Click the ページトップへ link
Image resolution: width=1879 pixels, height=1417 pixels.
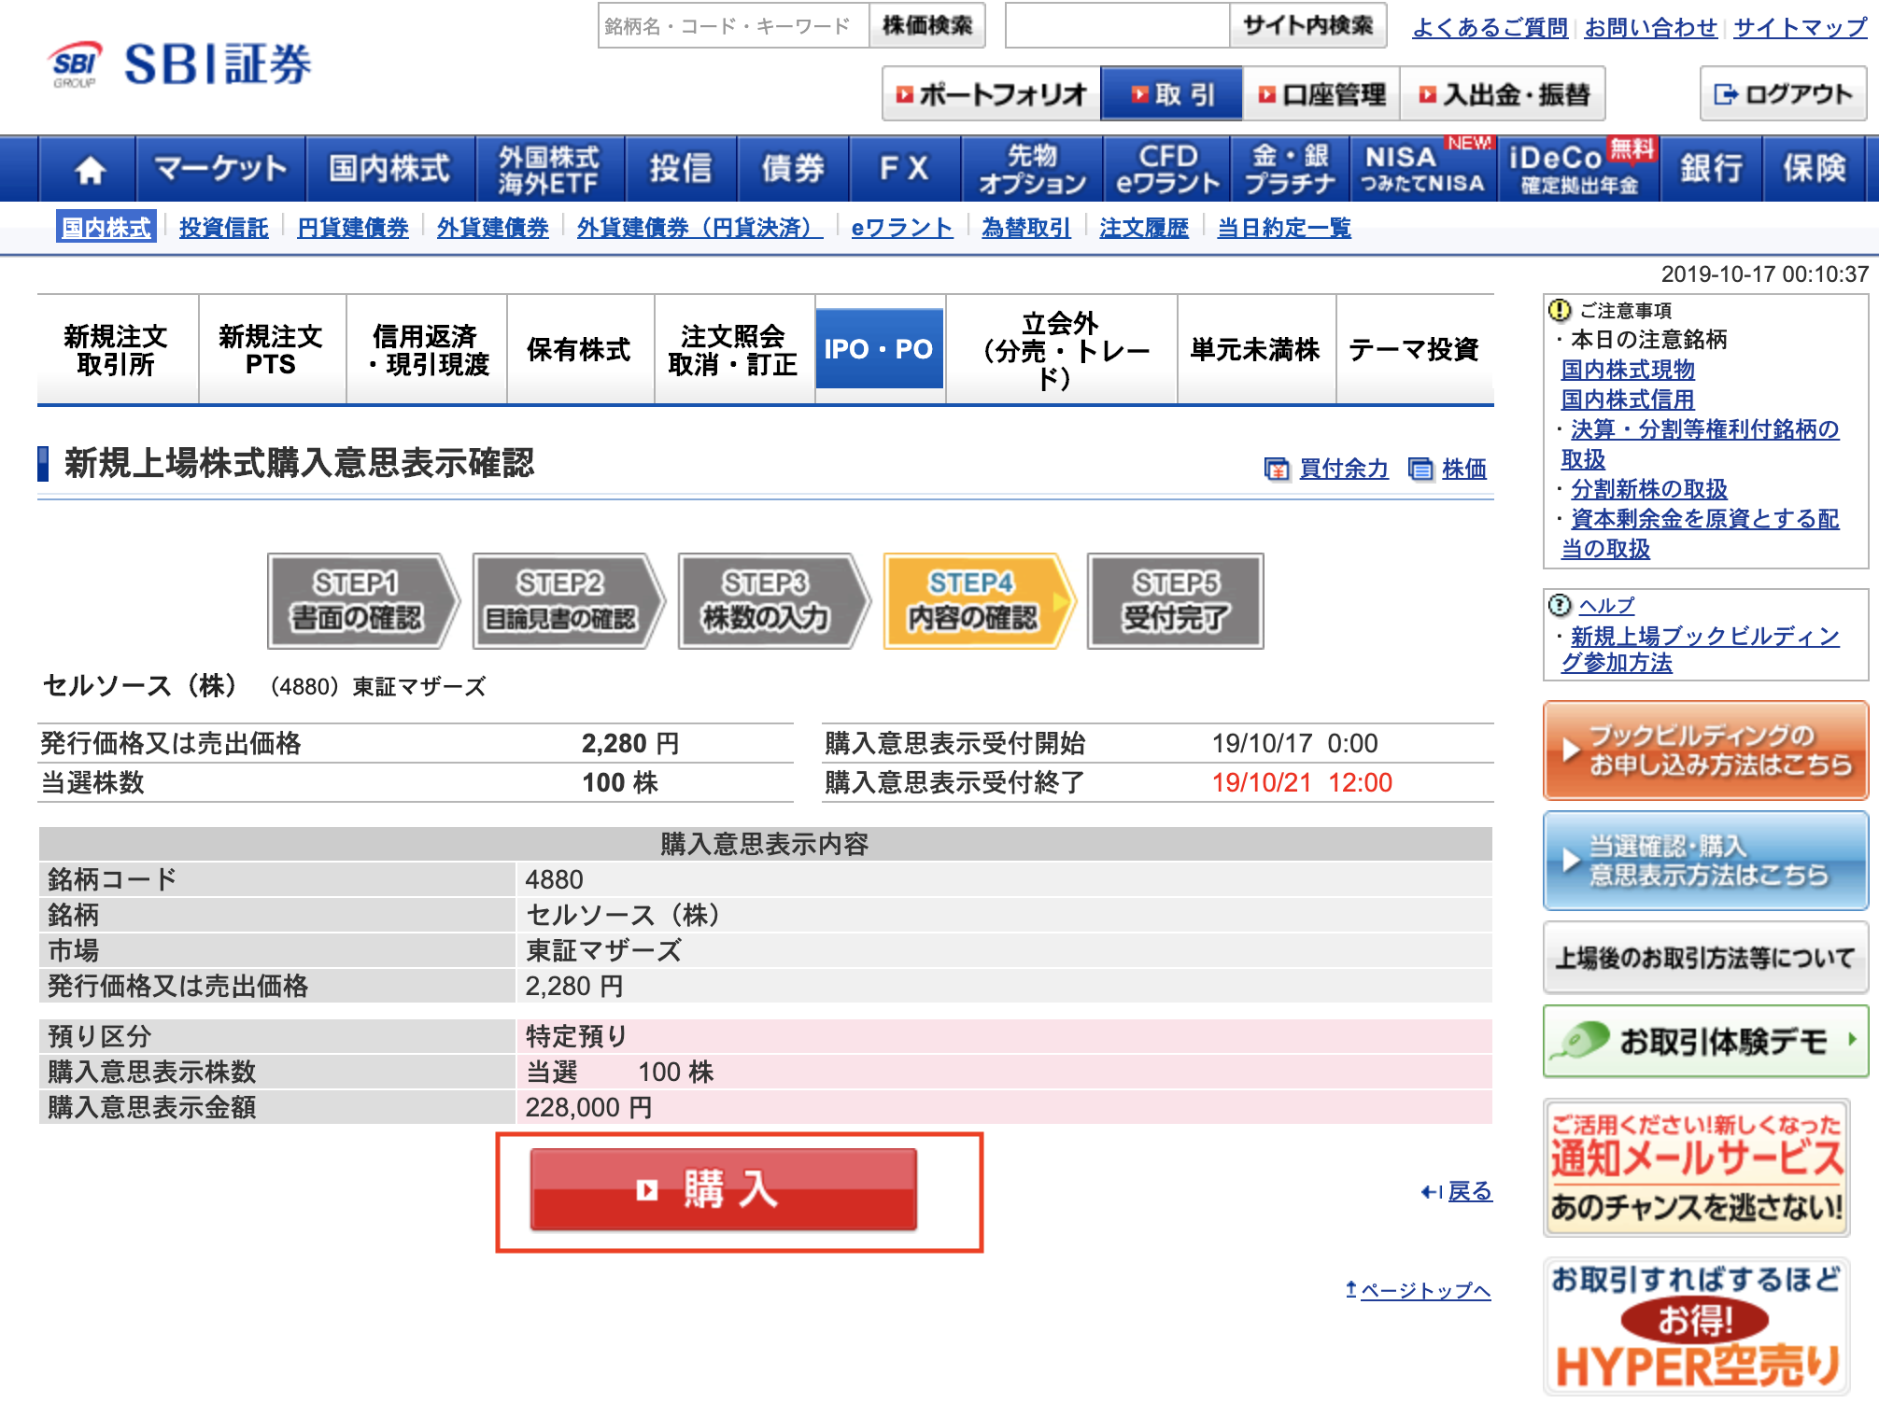[x=1425, y=1290]
